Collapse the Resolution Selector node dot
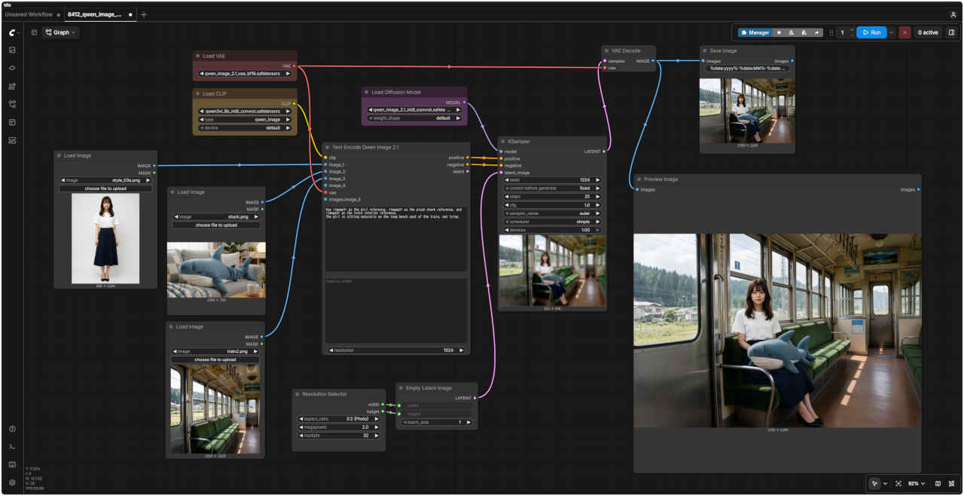 (297, 394)
